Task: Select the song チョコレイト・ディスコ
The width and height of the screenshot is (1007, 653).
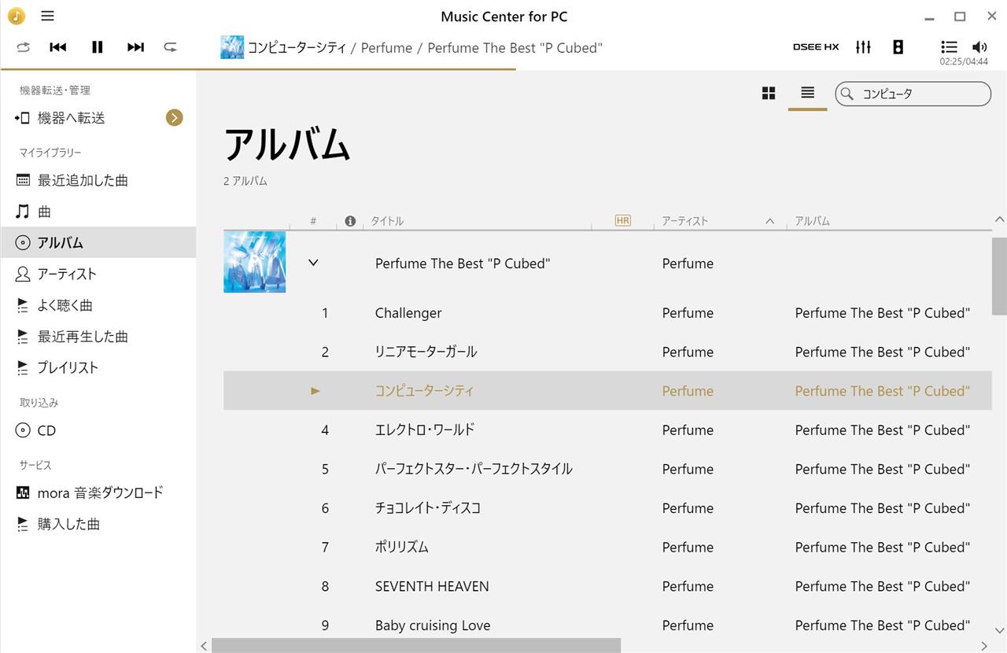Action: point(428,508)
